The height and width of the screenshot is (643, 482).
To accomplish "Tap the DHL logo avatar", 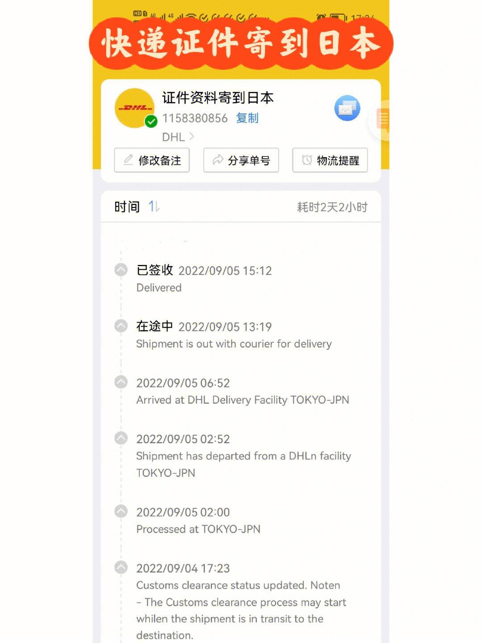I will (134, 108).
